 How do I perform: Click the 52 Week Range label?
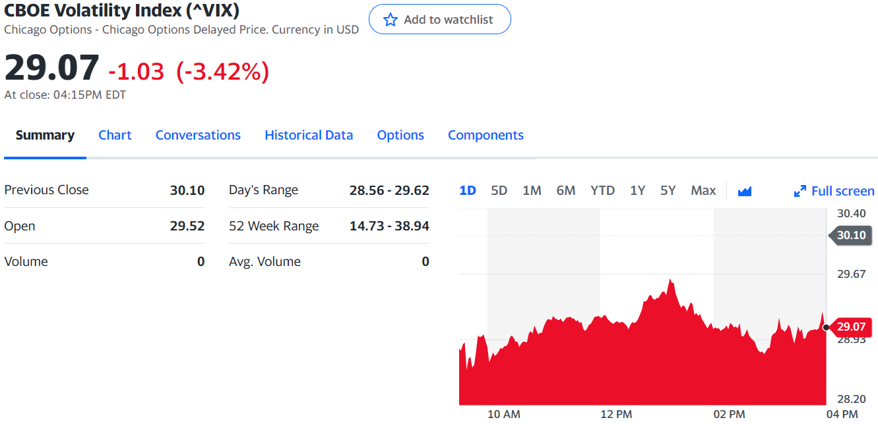coord(274,226)
